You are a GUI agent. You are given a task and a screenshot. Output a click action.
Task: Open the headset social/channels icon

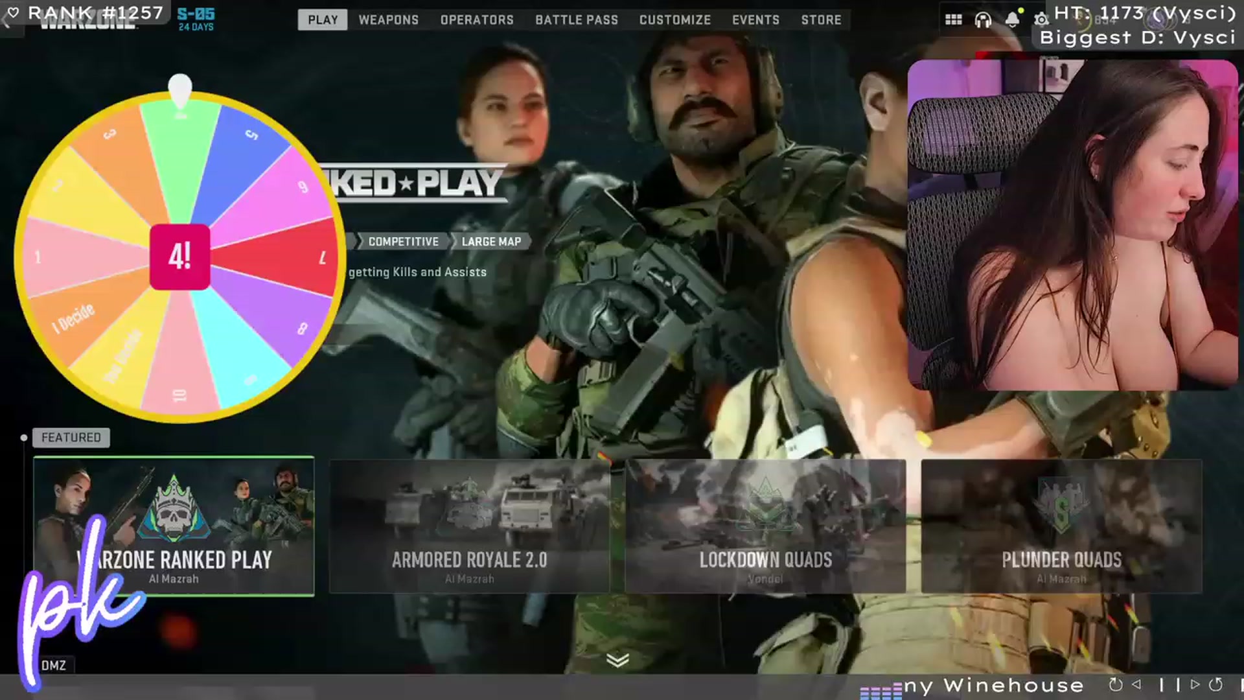[x=983, y=20]
